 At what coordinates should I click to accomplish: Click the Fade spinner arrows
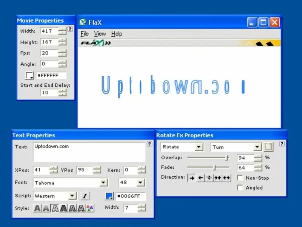[x=258, y=167]
